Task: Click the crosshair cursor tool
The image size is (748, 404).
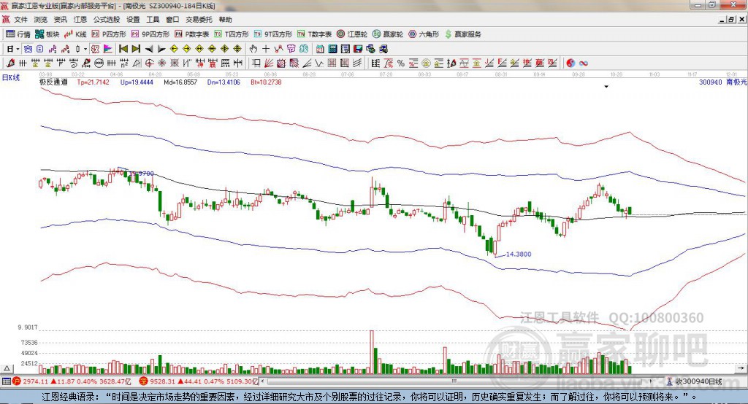Action: point(266,49)
